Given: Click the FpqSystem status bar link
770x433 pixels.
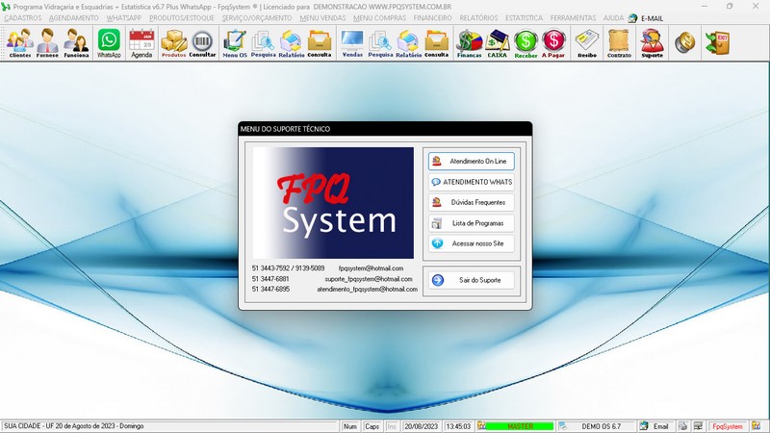Looking at the screenshot, I should [728, 426].
